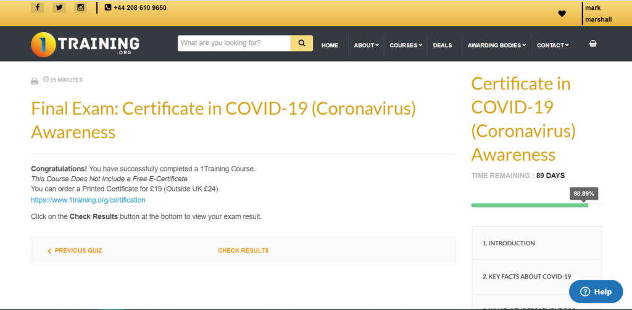Click the heart wishlist icon

tap(562, 14)
